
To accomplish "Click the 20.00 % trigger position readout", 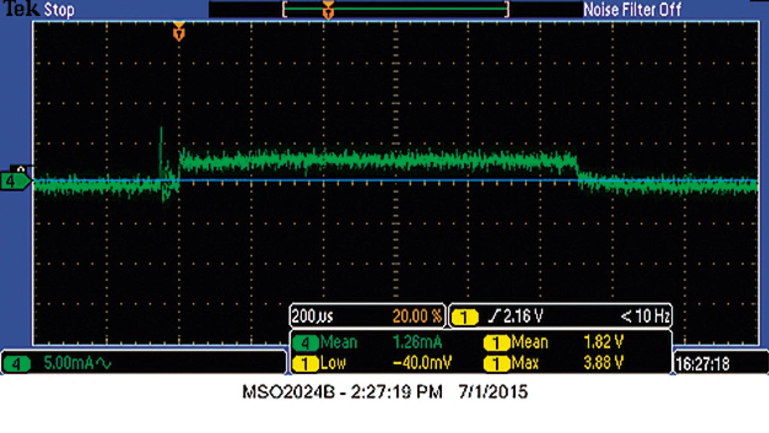I will [x=417, y=316].
